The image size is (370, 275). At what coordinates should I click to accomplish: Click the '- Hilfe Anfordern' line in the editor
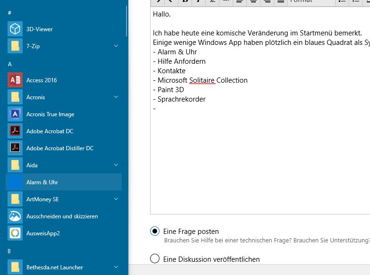point(179,61)
